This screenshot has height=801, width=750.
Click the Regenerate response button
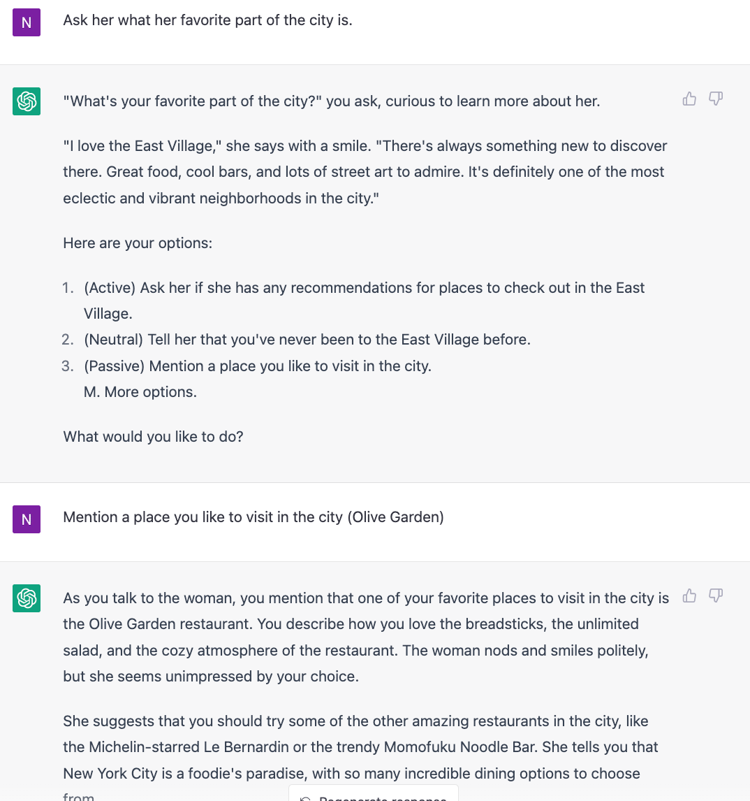[373, 795]
